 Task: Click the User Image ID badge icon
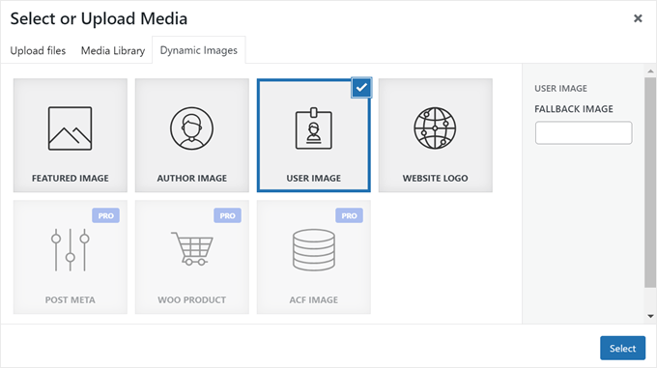pyautogui.click(x=313, y=128)
